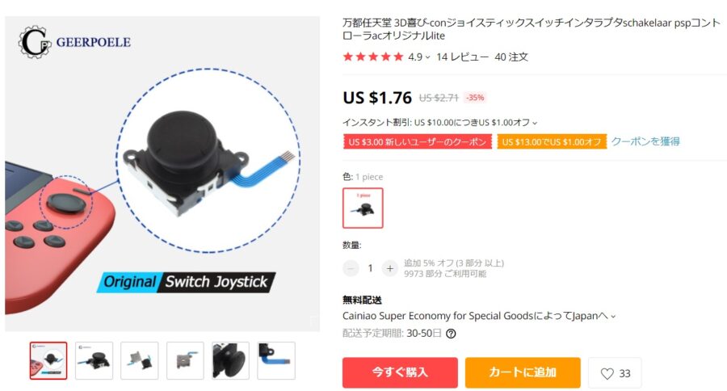
Task: Click the delivery time help question mark icon
Action: click(451, 334)
